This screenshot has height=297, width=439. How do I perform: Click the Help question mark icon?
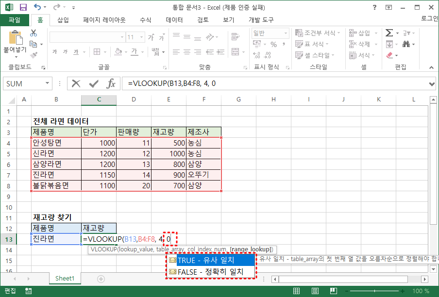tap(374, 7)
